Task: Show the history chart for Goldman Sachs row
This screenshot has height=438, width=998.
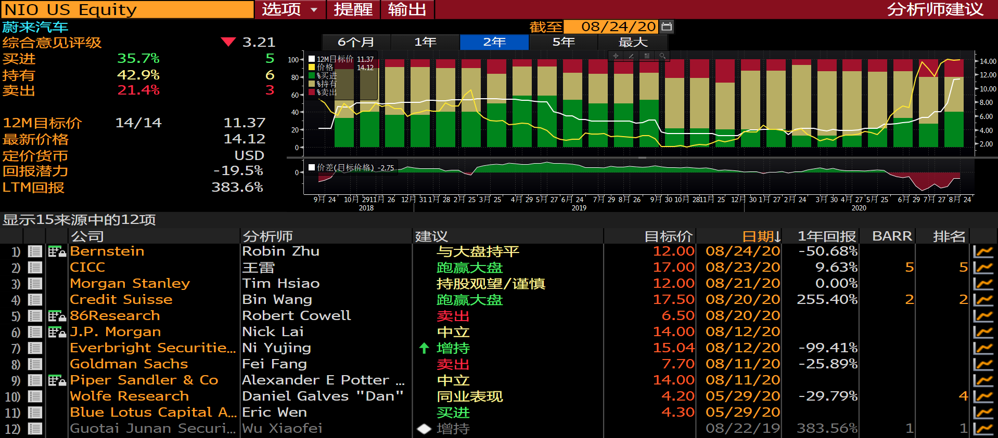Action: pos(983,365)
